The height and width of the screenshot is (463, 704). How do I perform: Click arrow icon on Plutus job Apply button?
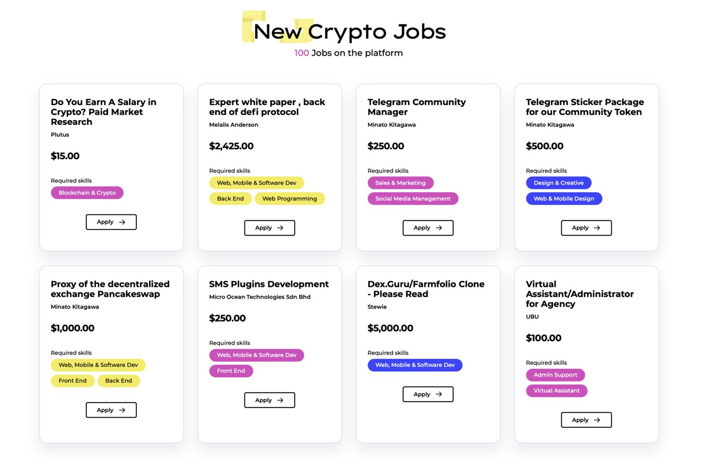(122, 222)
